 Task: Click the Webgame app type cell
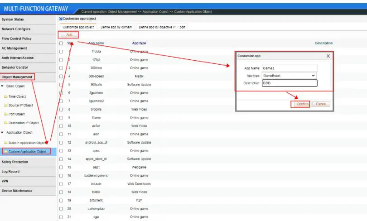point(139,167)
